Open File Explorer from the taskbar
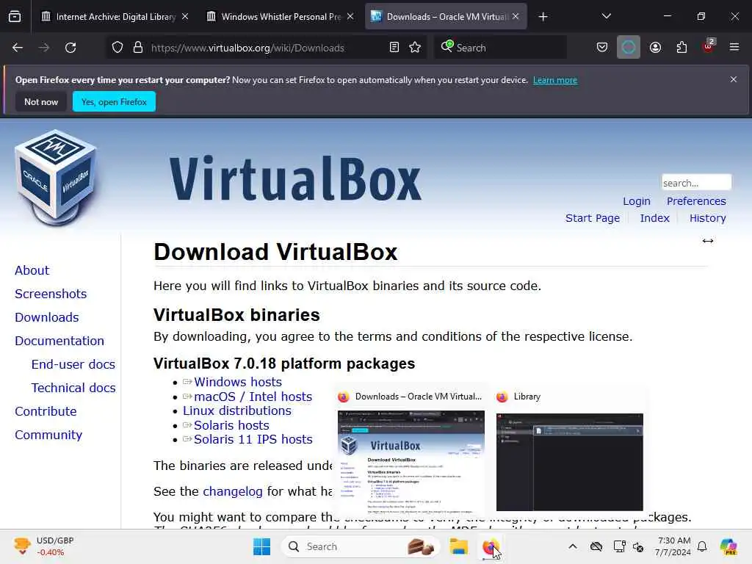 458,546
